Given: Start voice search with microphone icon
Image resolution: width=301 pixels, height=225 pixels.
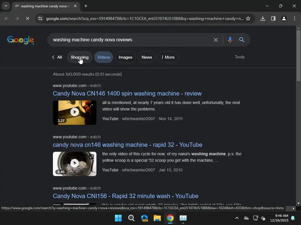Looking at the screenshot, I should (230, 40).
